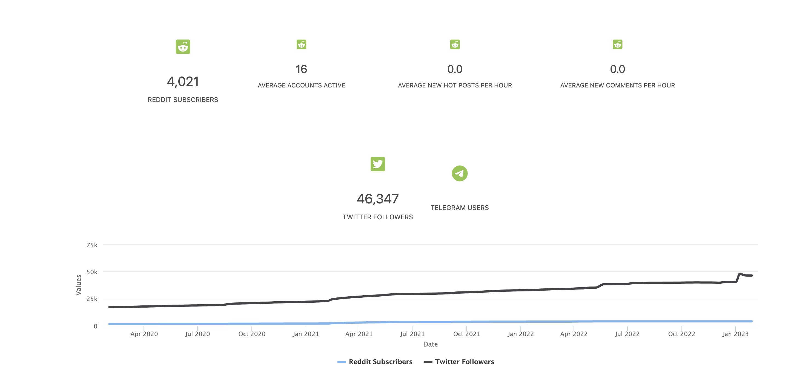The height and width of the screenshot is (386, 785).
Task: Toggle Twitter Followers series in chart legend
Action: pos(465,362)
